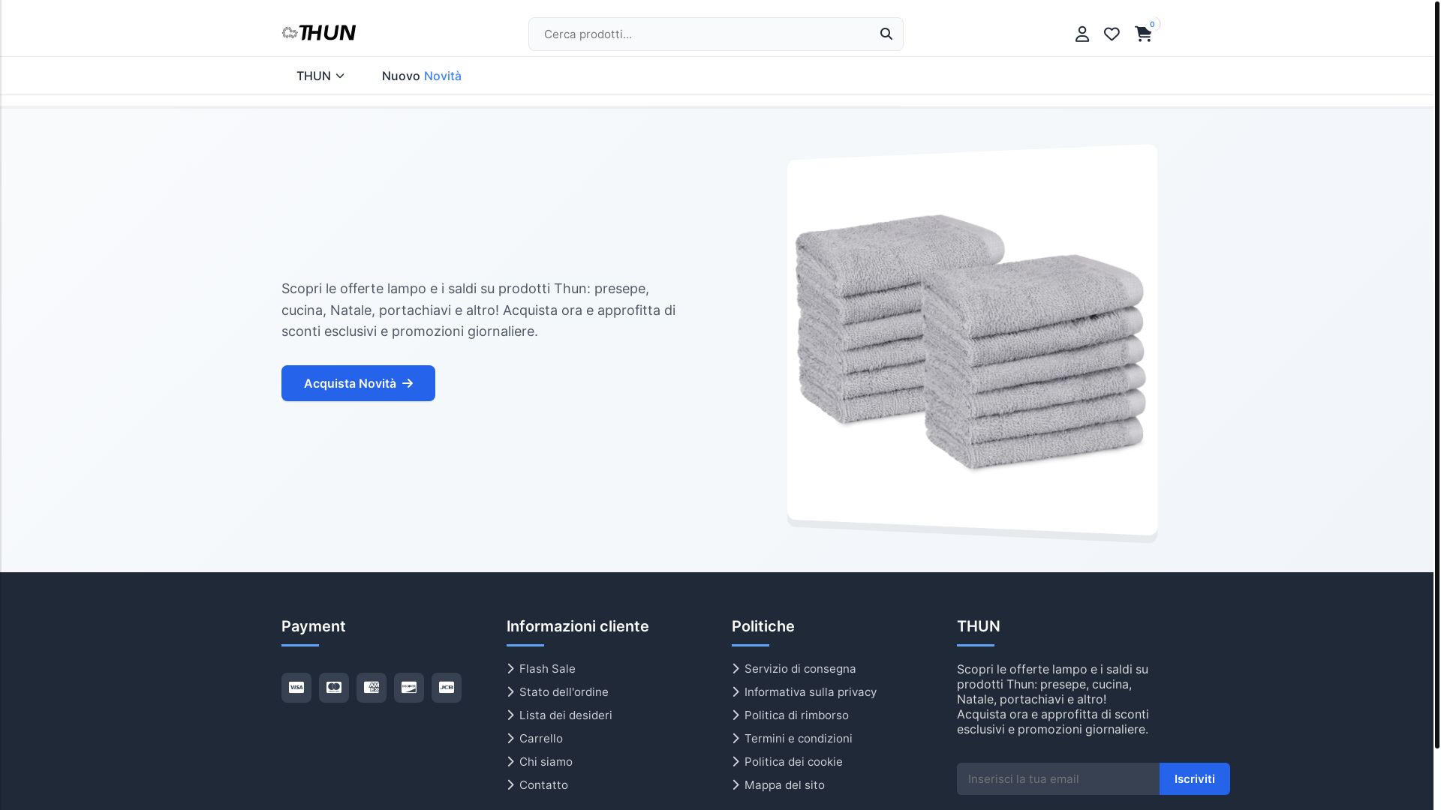This screenshot has width=1441, height=810.
Task: Click the Mastercard payment icon
Action: (x=334, y=688)
